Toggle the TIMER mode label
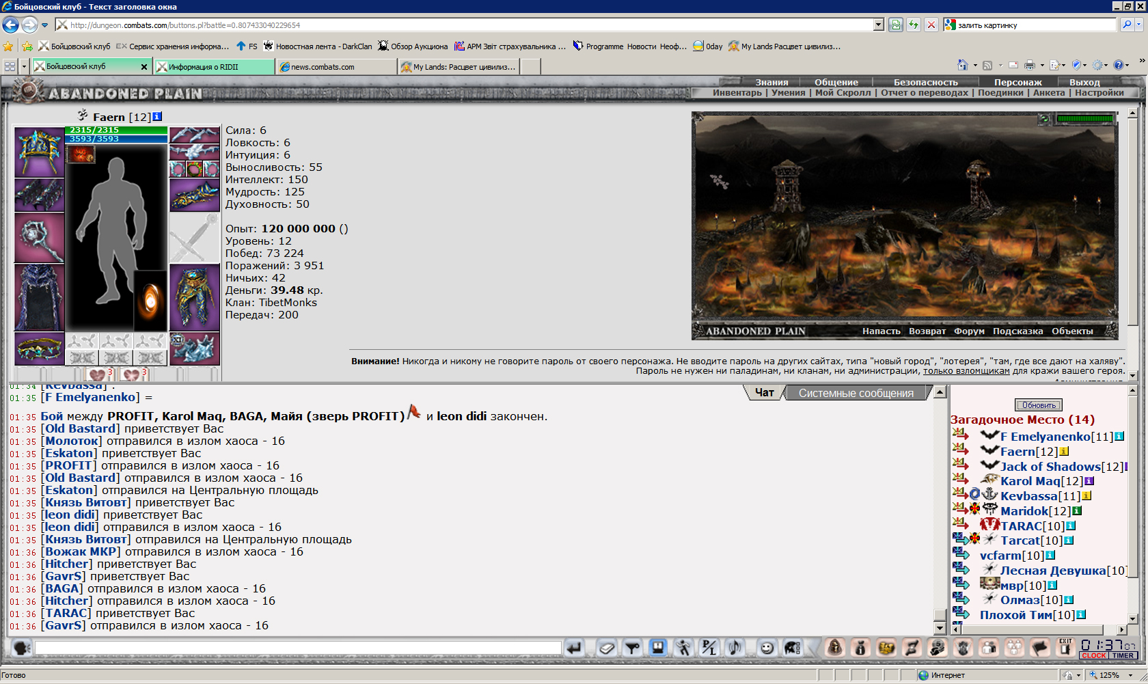The image size is (1148, 684). (1123, 655)
